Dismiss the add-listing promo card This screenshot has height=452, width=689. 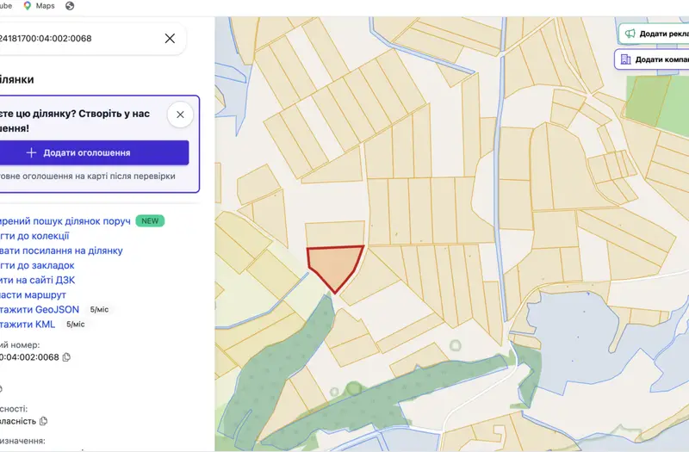[180, 115]
